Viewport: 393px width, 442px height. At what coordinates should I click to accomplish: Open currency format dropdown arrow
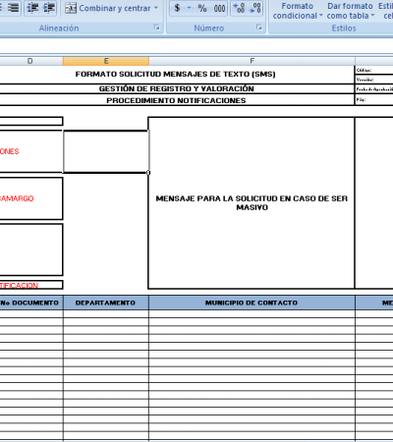point(189,8)
